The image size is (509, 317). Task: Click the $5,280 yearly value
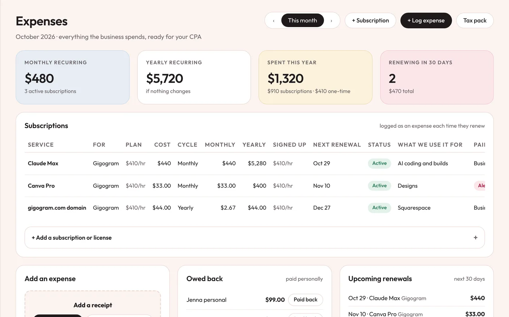(257, 163)
